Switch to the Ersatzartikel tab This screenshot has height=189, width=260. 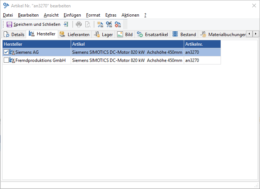point(152,34)
